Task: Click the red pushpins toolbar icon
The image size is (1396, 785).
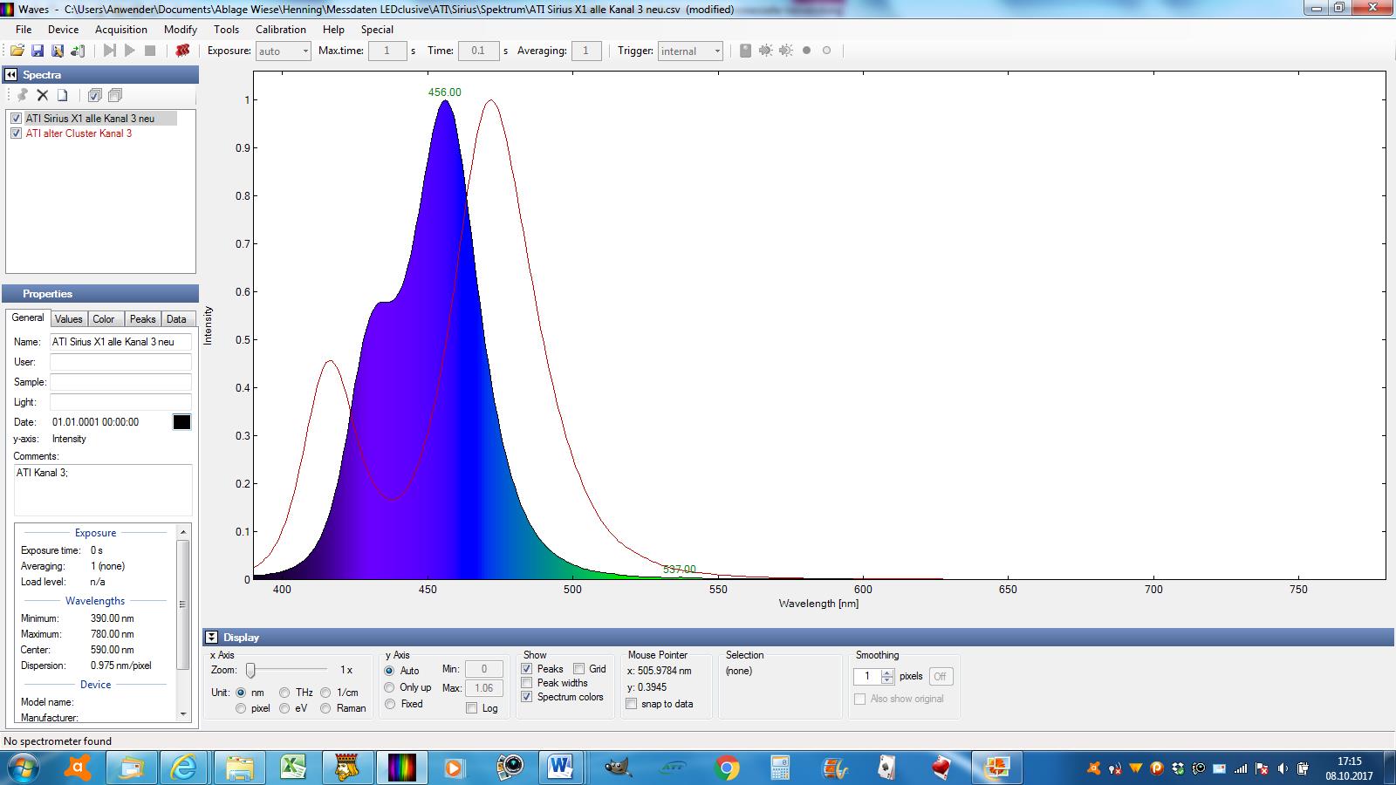Action: (x=182, y=51)
